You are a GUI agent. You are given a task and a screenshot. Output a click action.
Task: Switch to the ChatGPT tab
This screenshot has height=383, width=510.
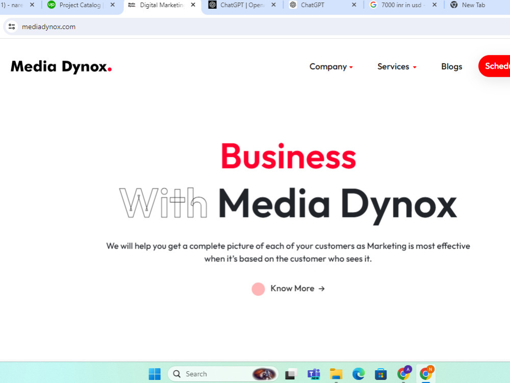pos(312,5)
